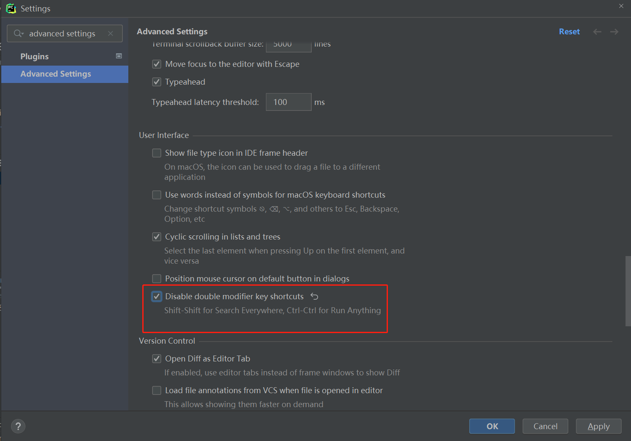631x441 pixels.
Task: Click the Version Control section heading
Action: (x=167, y=341)
